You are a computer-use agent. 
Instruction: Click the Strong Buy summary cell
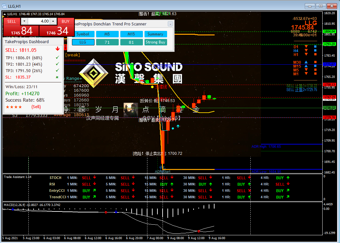(156, 42)
